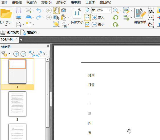Screen dimensions: 160x140
Task: Print the document using printer icon
Action: (x=18, y=17)
